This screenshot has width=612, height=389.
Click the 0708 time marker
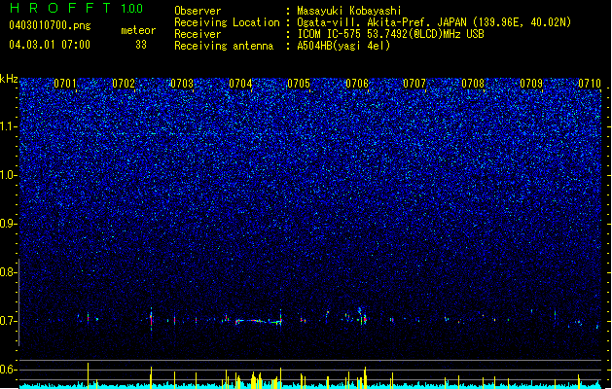[x=473, y=84]
